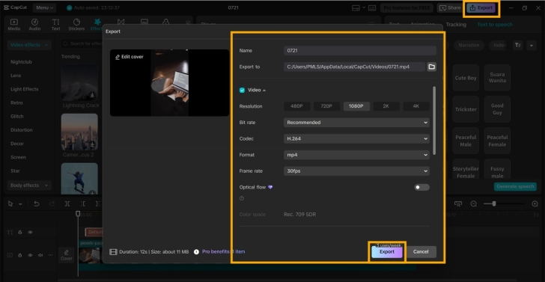545x282 pixels.
Task: Hide the main video track
Action: (30, 255)
